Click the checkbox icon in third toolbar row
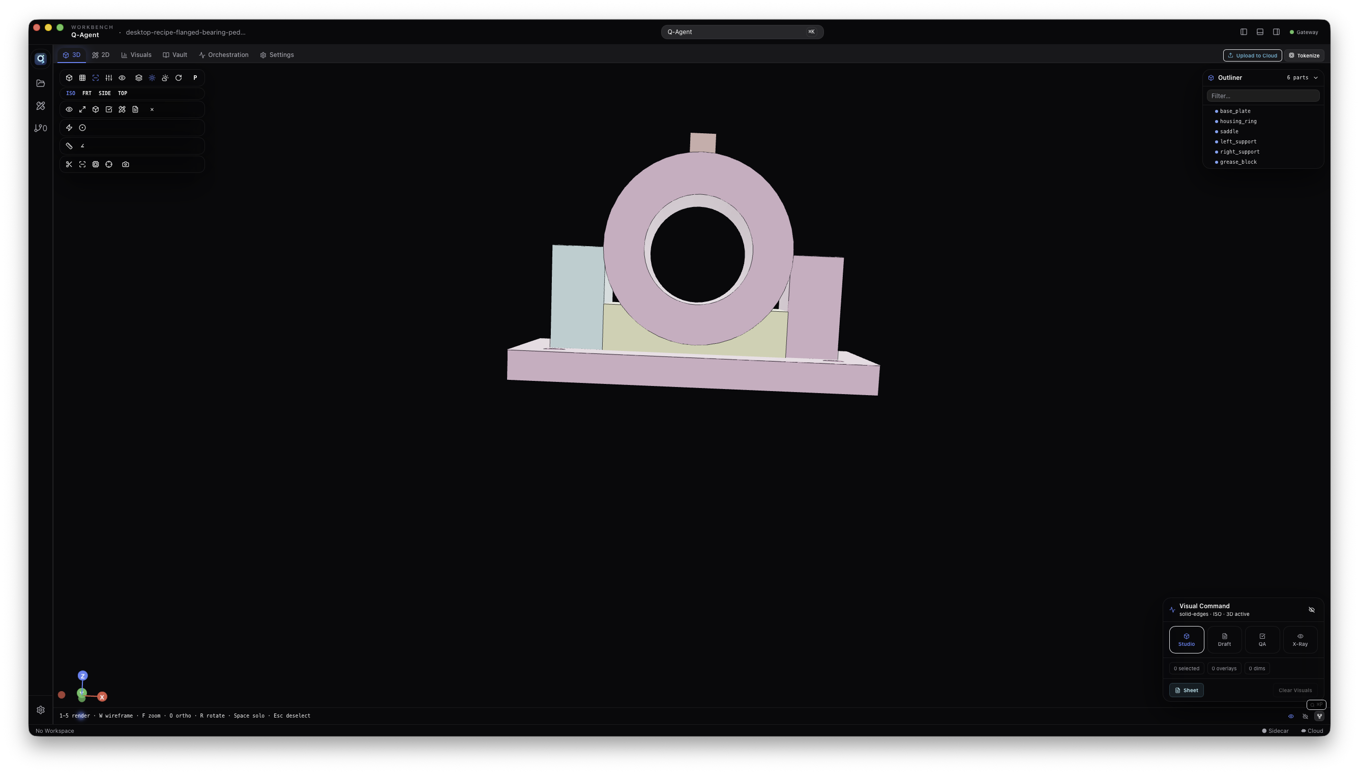 tap(109, 109)
